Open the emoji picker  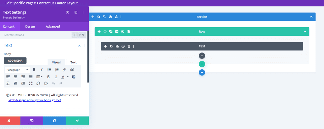pyautogui.click(x=46, y=84)
